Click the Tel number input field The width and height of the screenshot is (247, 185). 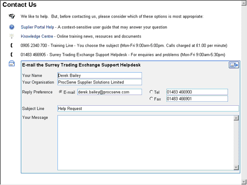[x=197, y=92]
